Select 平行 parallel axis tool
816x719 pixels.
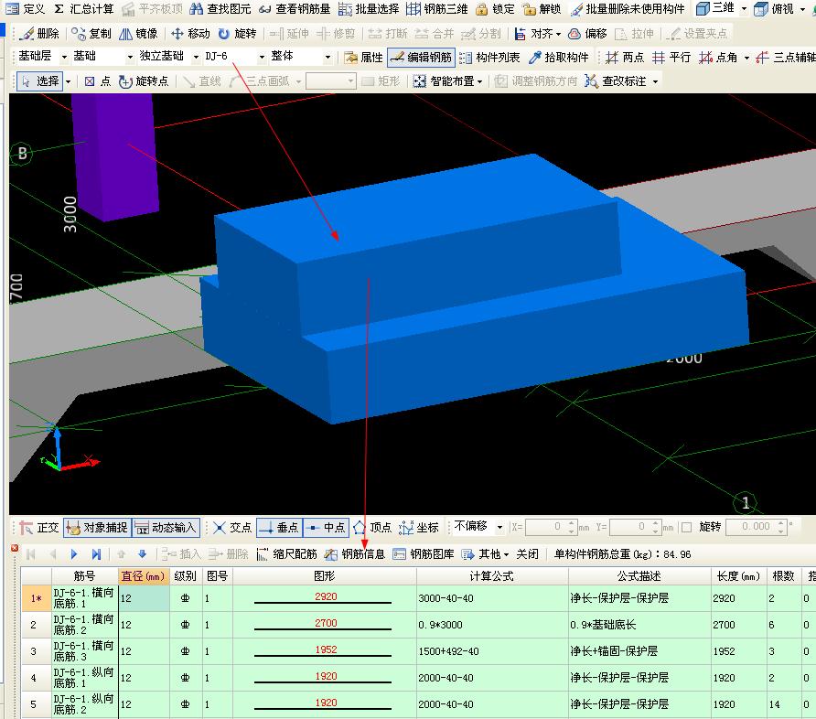click(x=671, y=58)
